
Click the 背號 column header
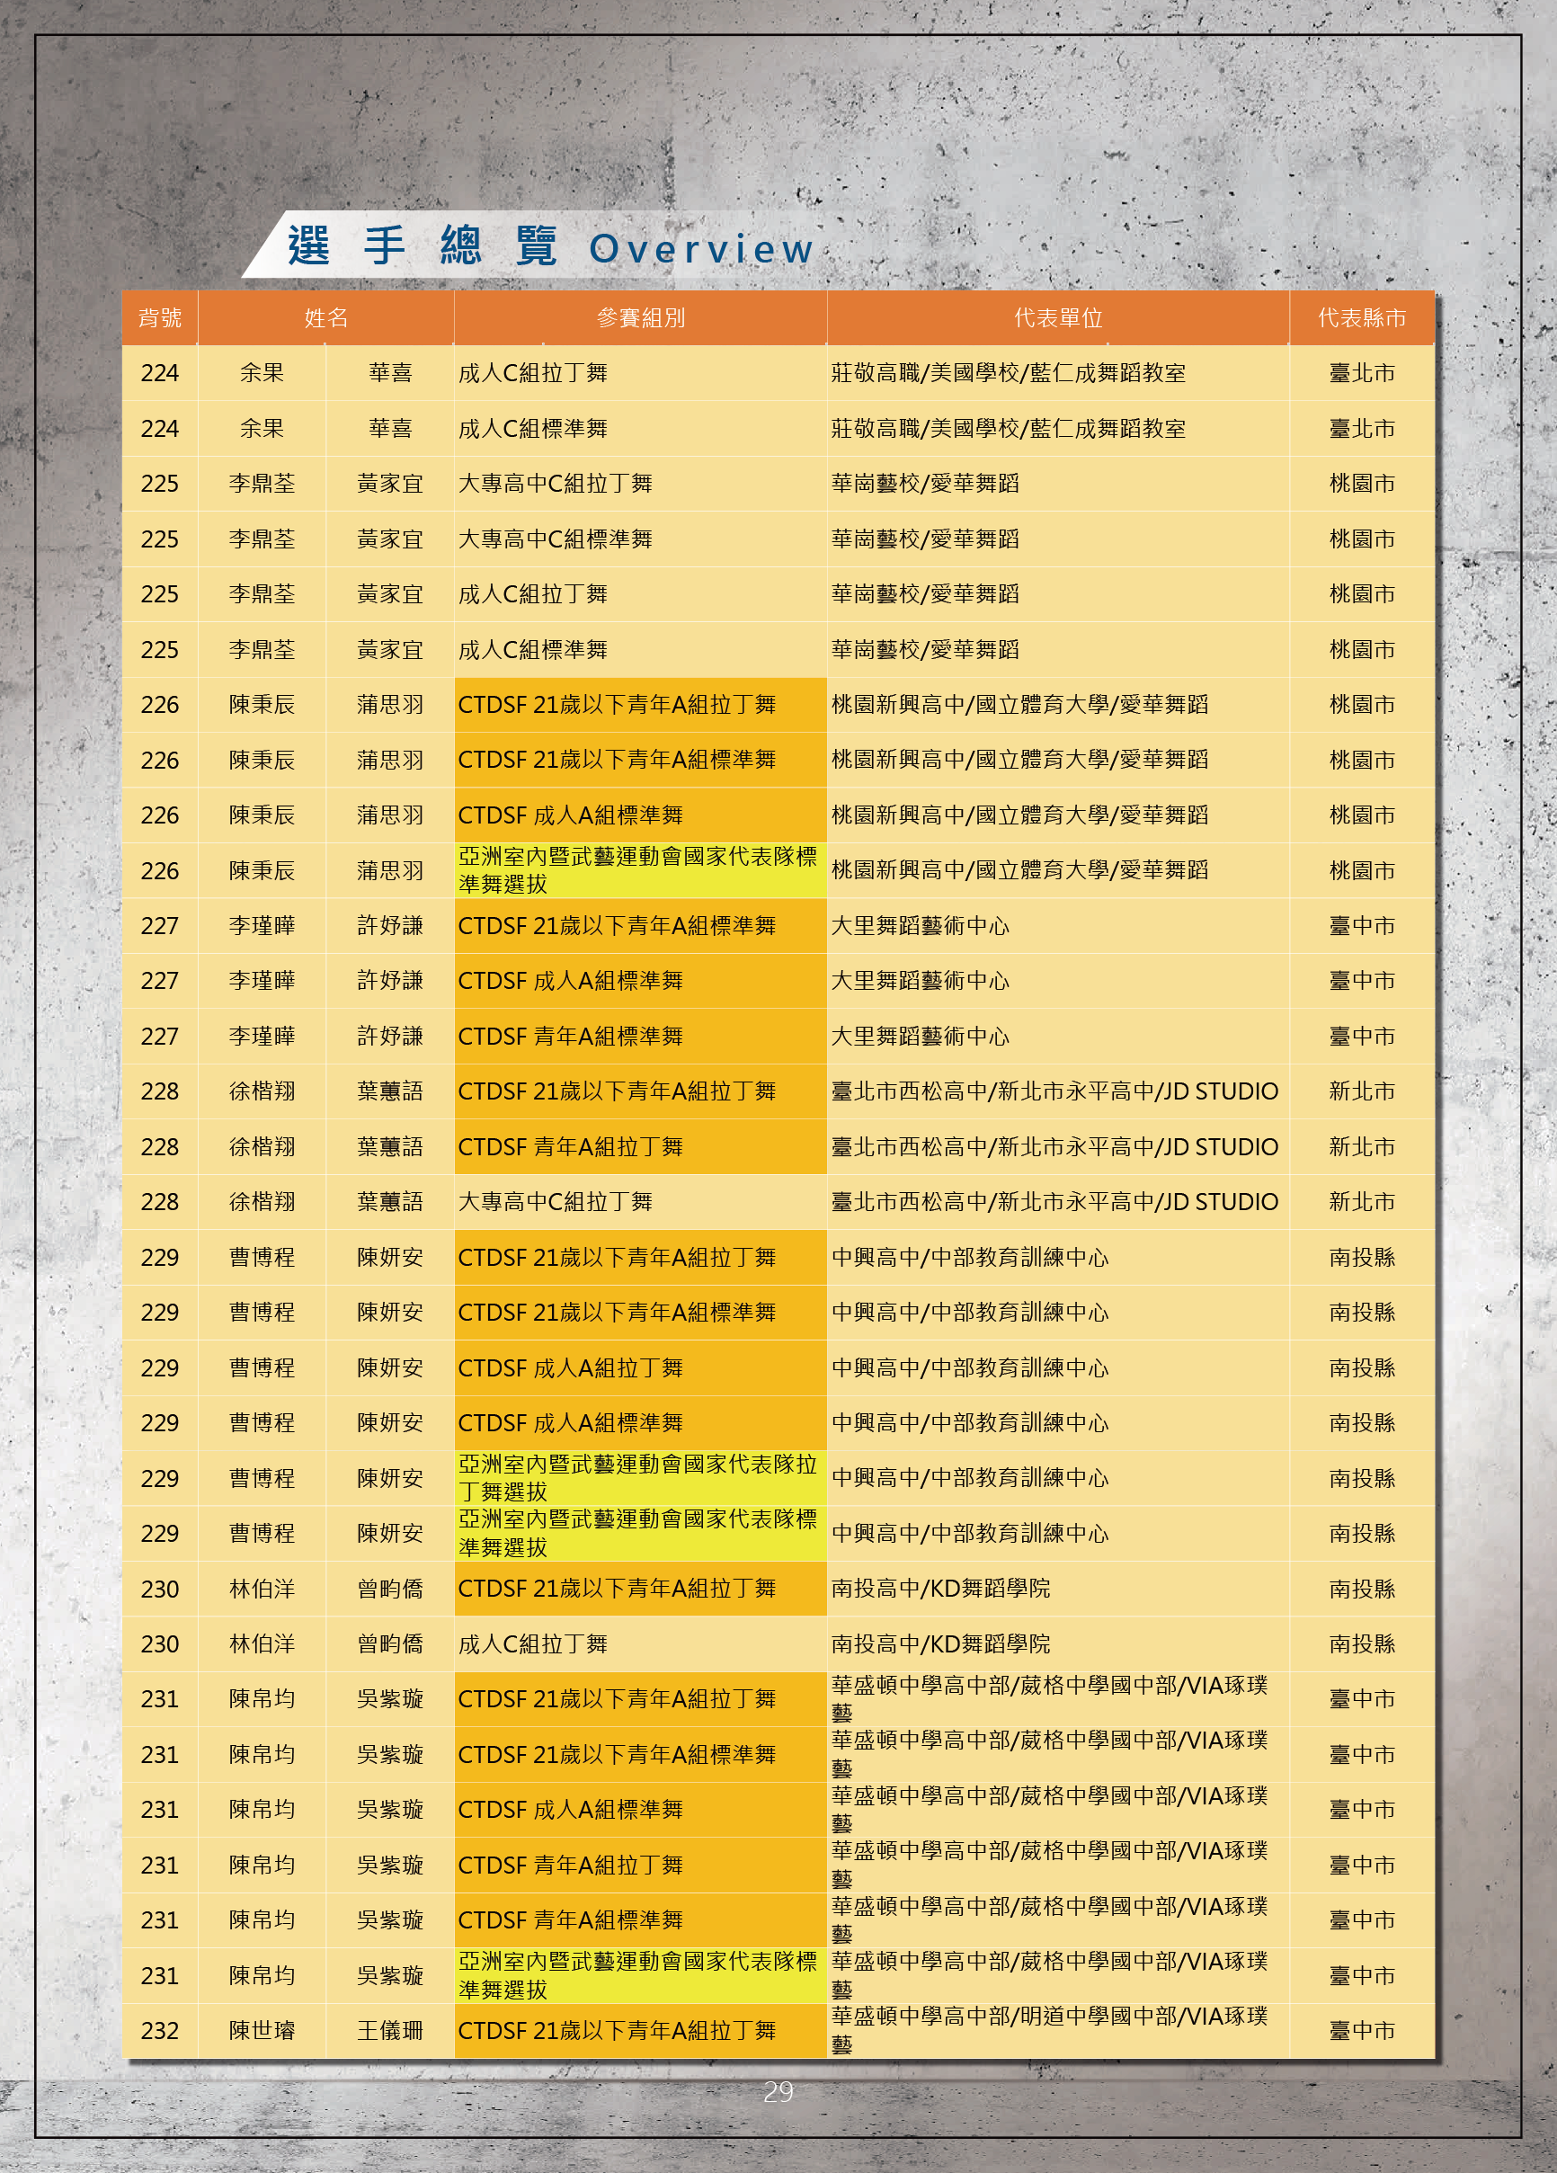pos(160,318)
